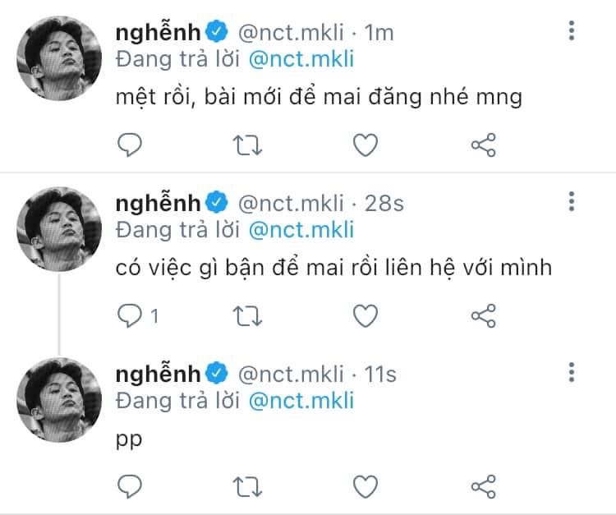Open more options for the 1m tweet
This screenshot has height=515, width=616.
coord(572,31)
